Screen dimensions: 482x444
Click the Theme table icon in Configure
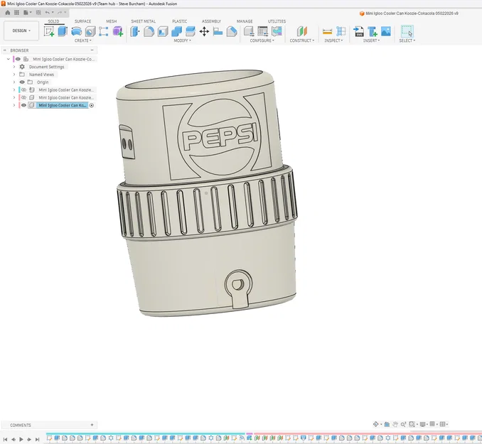click(x=277, y=31)
